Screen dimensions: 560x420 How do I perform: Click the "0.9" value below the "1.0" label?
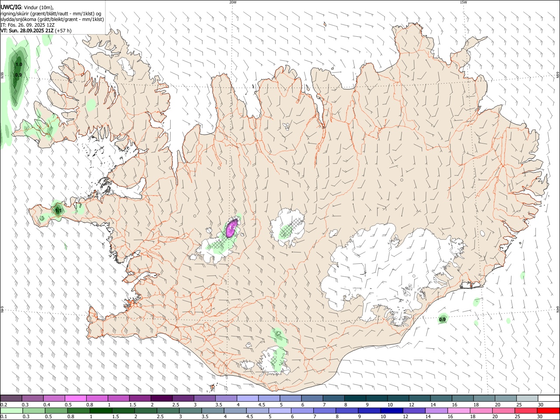18,75
